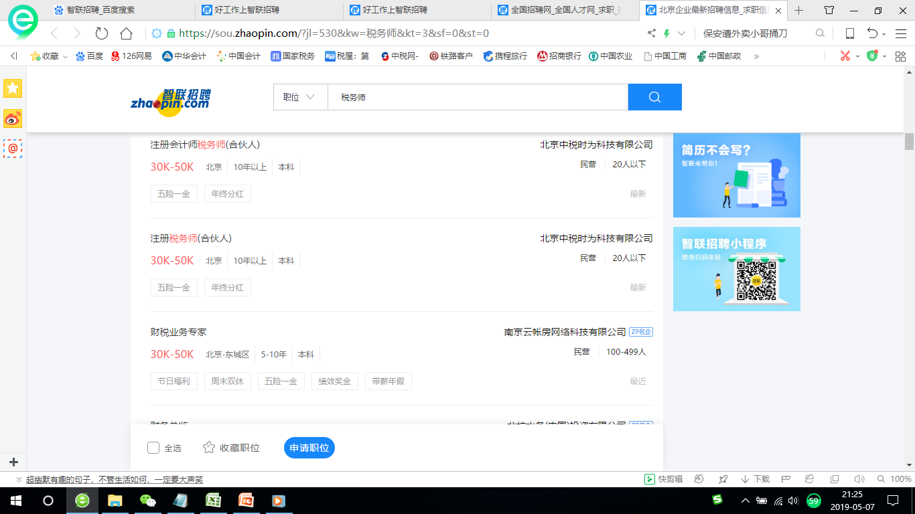The image size is (915, 514).
Task: Click the 申请职位 button
Action: (x=309, y=448)
